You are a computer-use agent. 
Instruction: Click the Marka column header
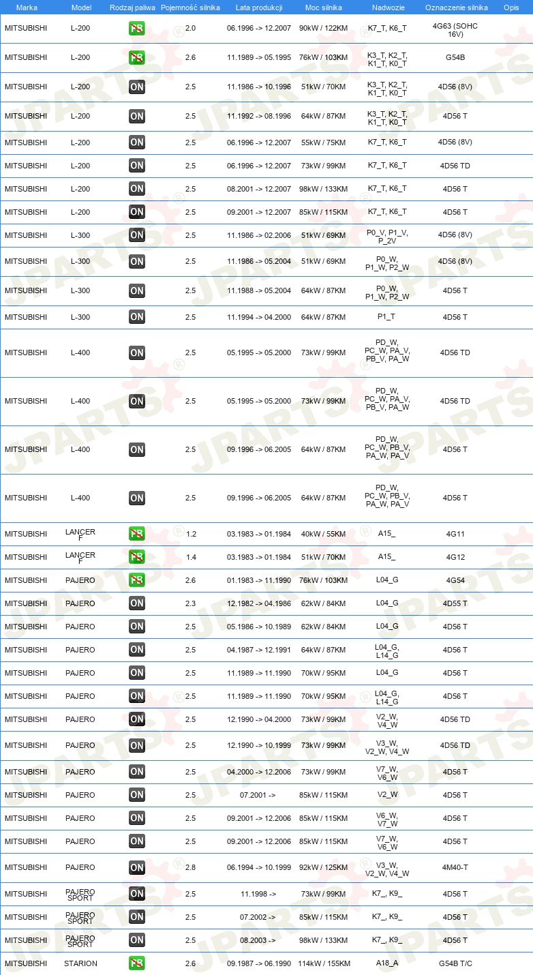[26, 7]
